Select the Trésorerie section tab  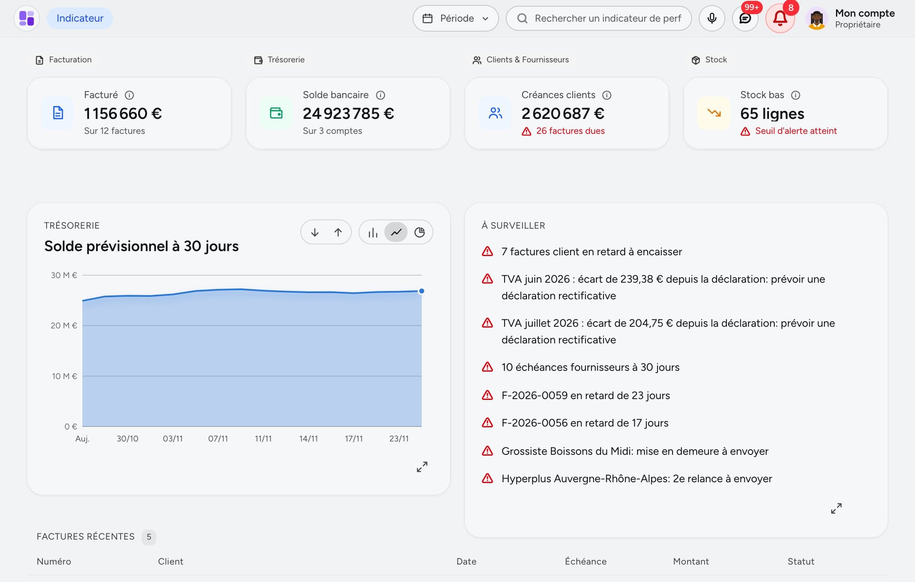point(279,60)
